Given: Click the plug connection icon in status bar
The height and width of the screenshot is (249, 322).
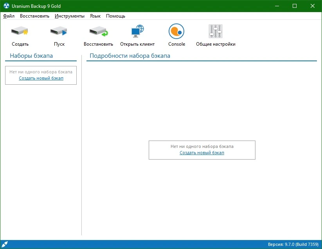Looking at the screenshot, I should [5, 244].
